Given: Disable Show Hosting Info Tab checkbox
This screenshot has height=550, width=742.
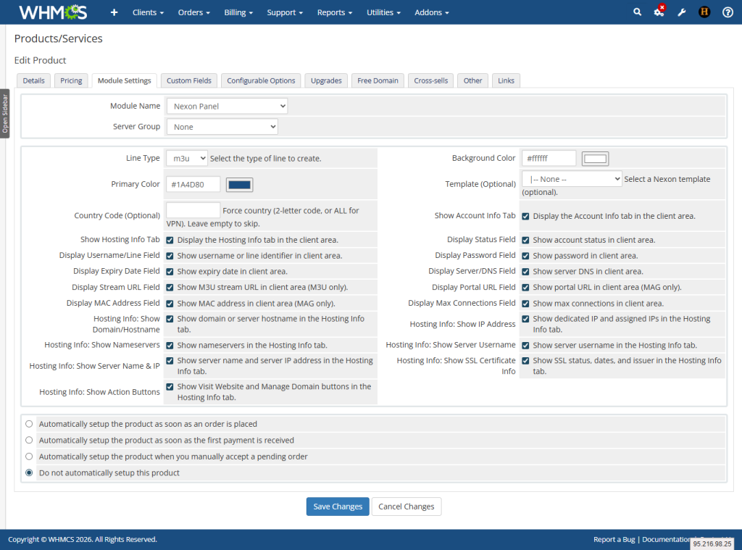Looking at the screenshot, I should click(x=170, y=241).
